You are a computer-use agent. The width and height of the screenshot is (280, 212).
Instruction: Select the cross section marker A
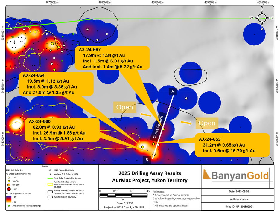coord(173,91)
